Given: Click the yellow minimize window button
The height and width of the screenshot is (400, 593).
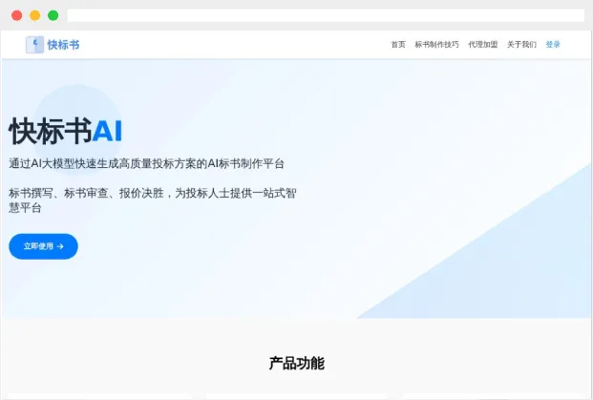Looking at the screenshot, I should click(34, 15).
